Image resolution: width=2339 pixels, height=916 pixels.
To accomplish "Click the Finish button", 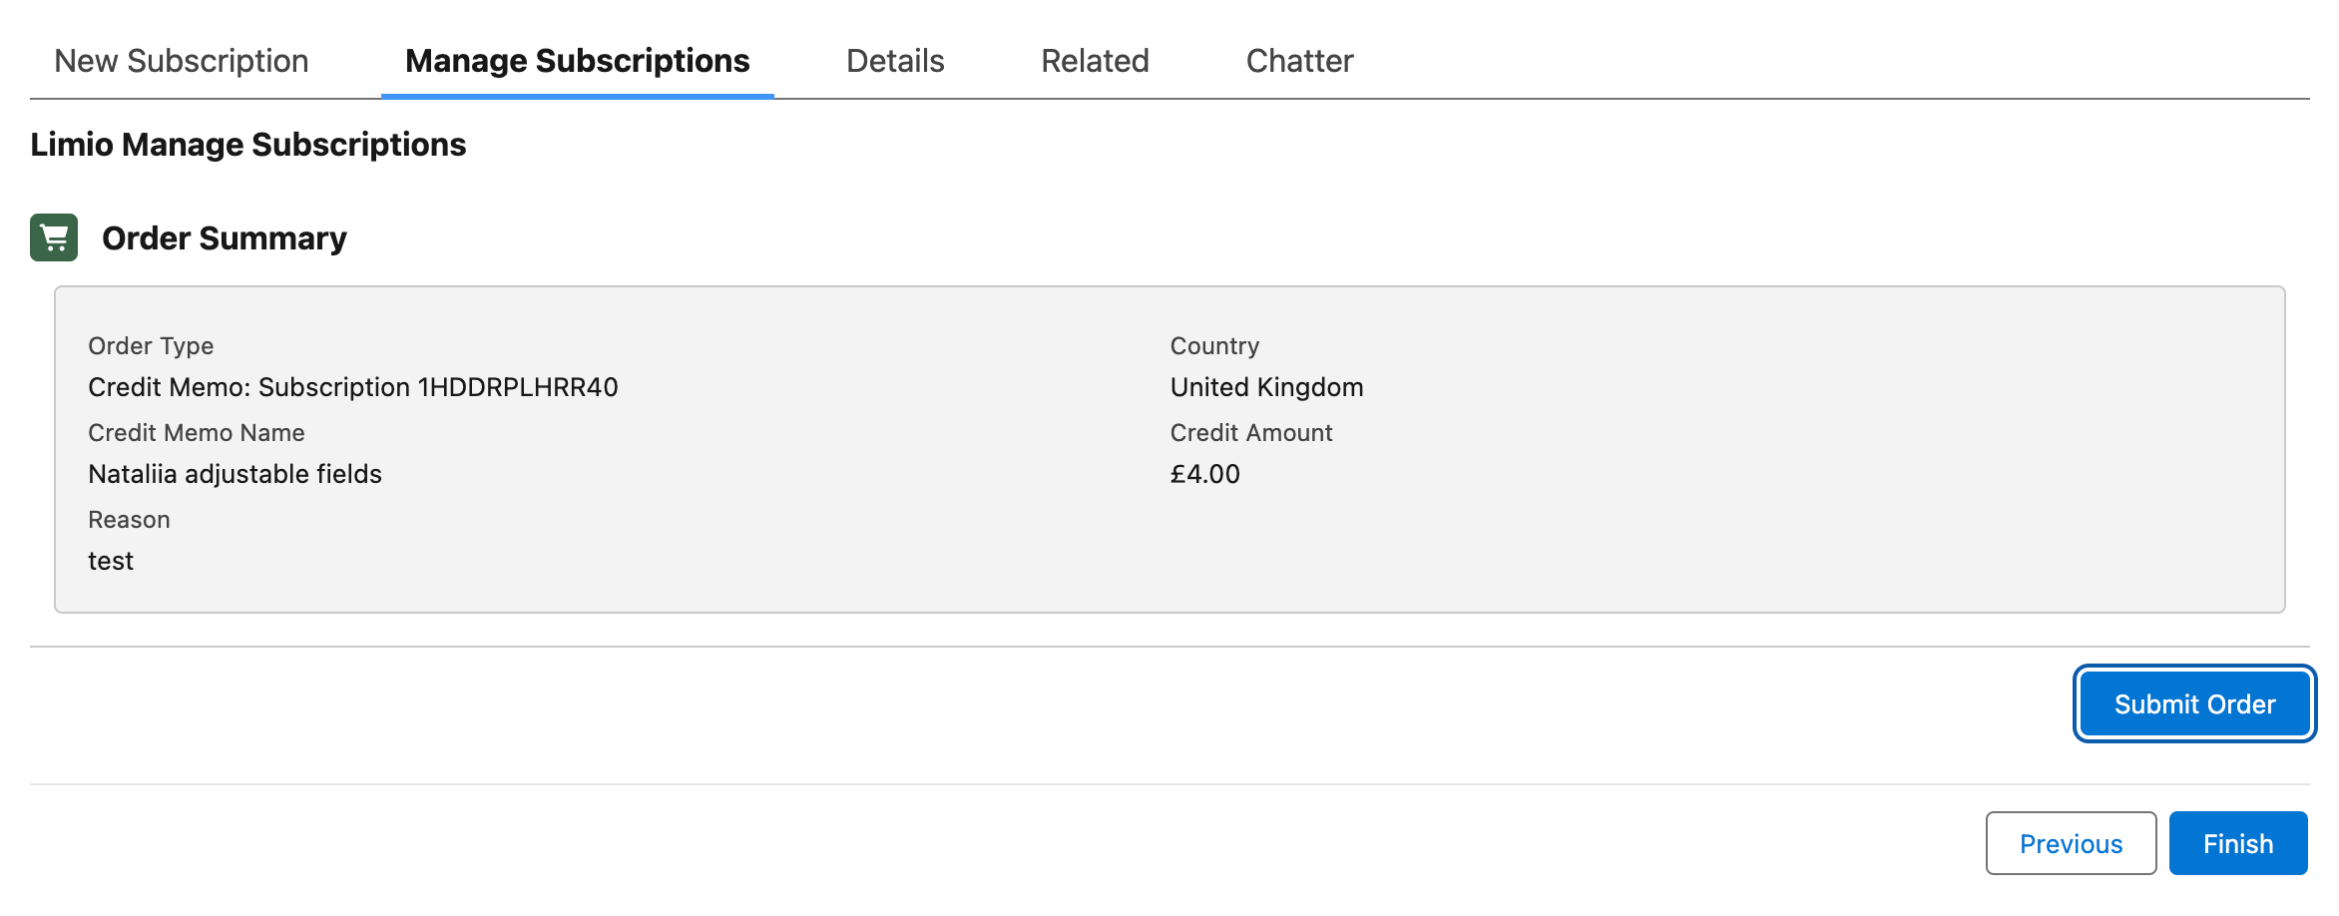I will tap(2237, 844).
